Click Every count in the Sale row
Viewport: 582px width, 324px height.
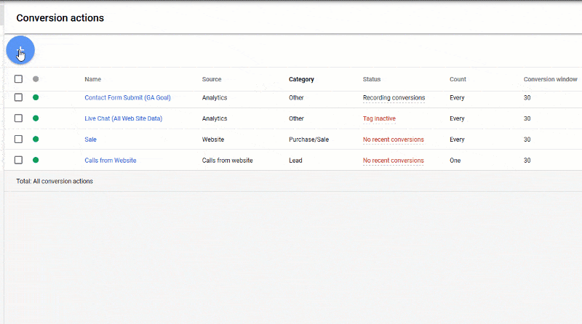tap(457, 139)
